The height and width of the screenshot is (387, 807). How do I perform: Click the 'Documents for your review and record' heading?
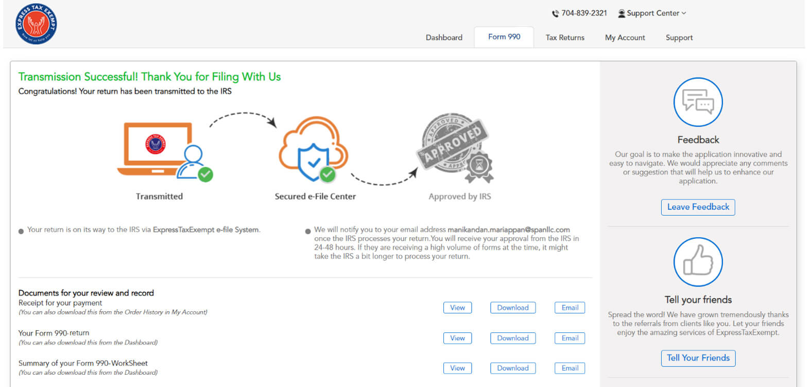coord(86,293)
